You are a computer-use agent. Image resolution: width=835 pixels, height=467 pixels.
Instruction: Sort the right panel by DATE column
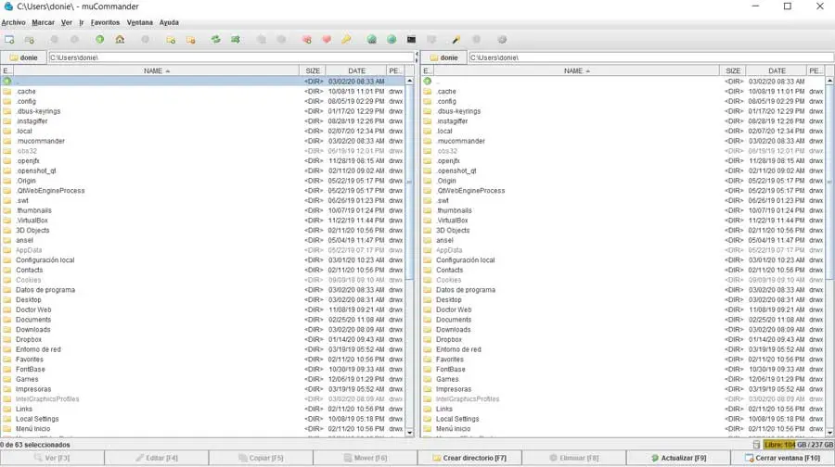pyautogui.click(x=777, y=70)
